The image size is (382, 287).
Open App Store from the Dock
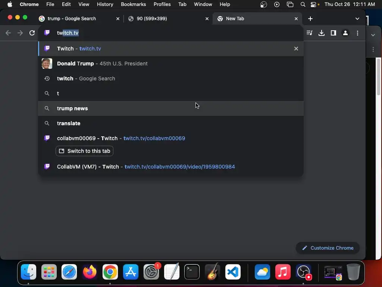131,272
